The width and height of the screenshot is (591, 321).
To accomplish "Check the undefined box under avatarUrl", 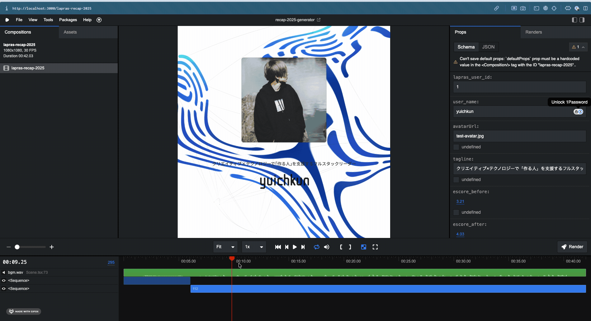I will tap(456, 147).
